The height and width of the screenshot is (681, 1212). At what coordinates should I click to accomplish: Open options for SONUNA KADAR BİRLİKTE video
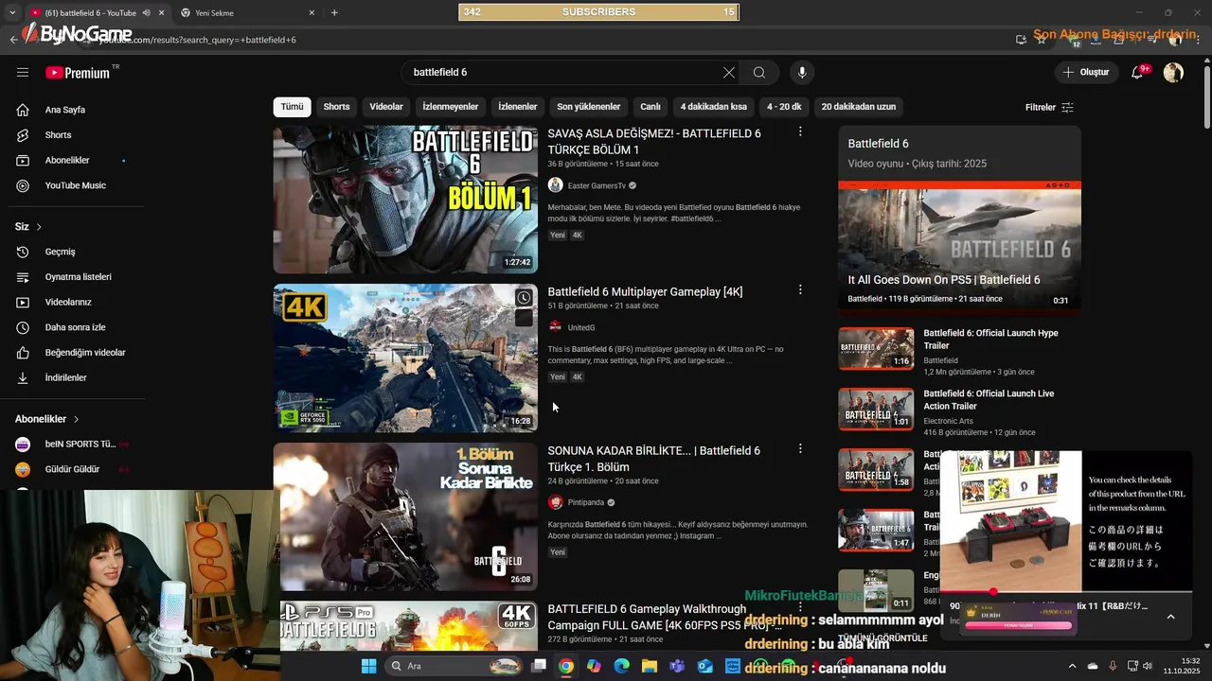[x=800, y=448]
